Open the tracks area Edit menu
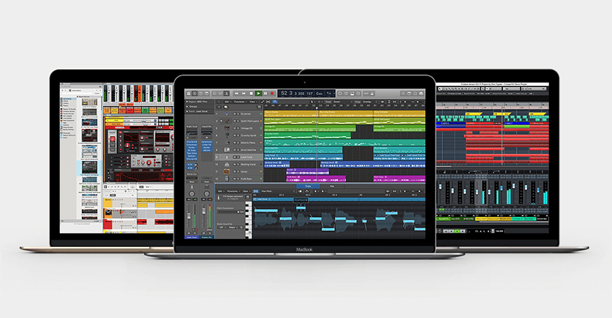 [228, 101]
